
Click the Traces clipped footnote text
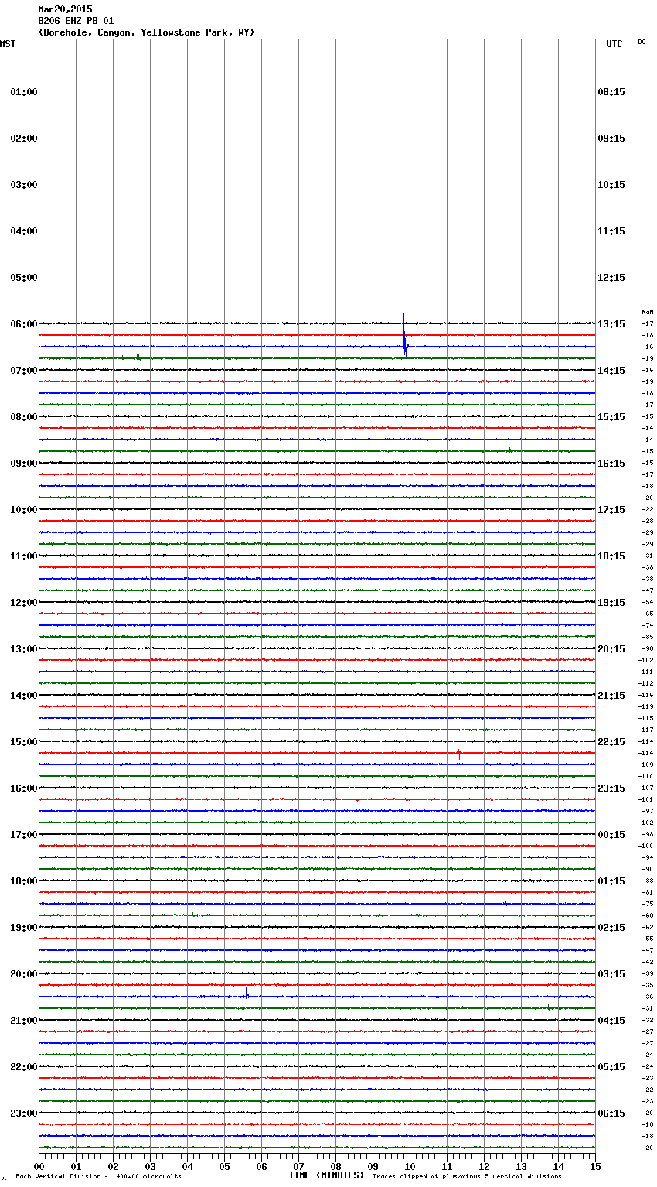[x=467, y=1176]
